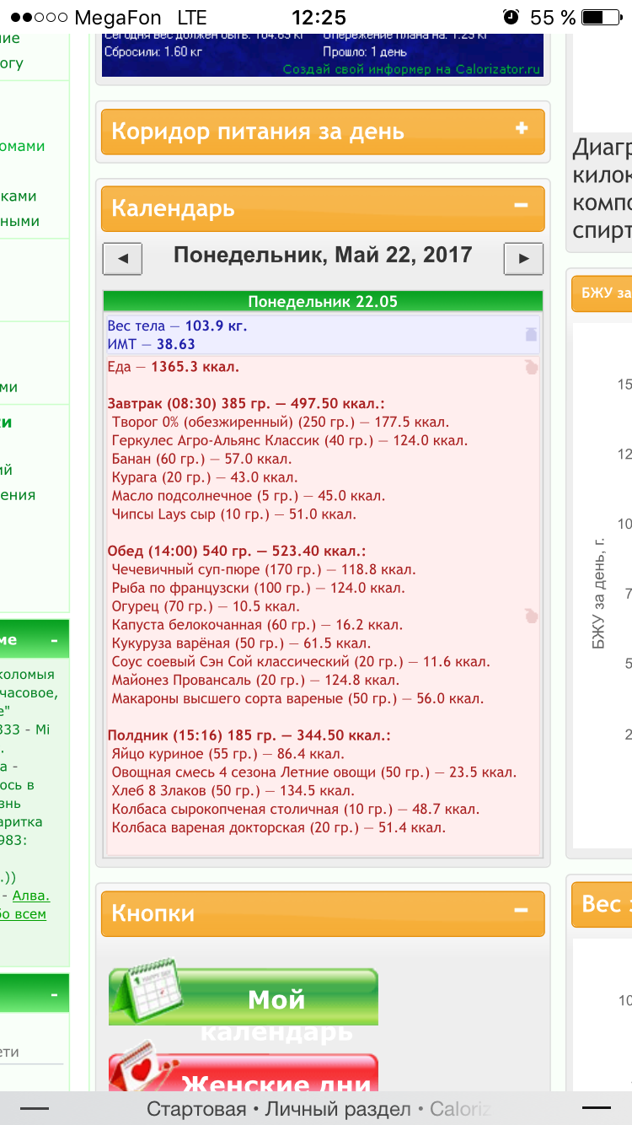Click the 'Коридор питания за день' header title
Screen dimensions: 632x1125
[258, 132]
